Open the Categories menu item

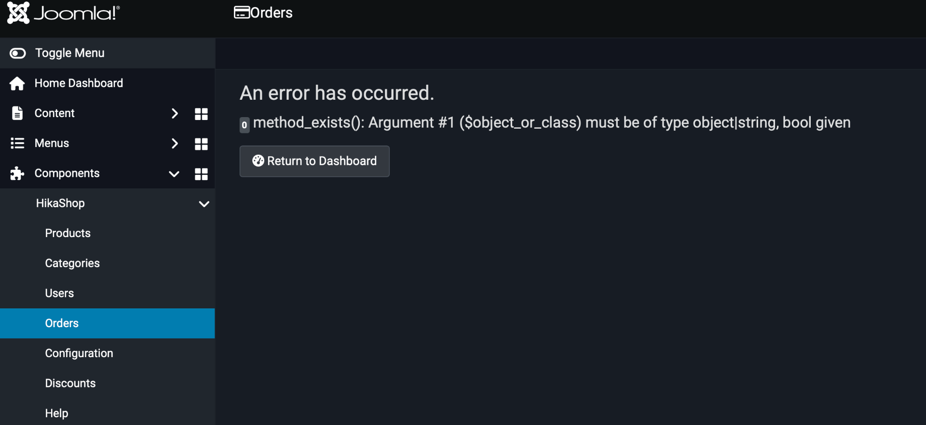click(72, 263)
